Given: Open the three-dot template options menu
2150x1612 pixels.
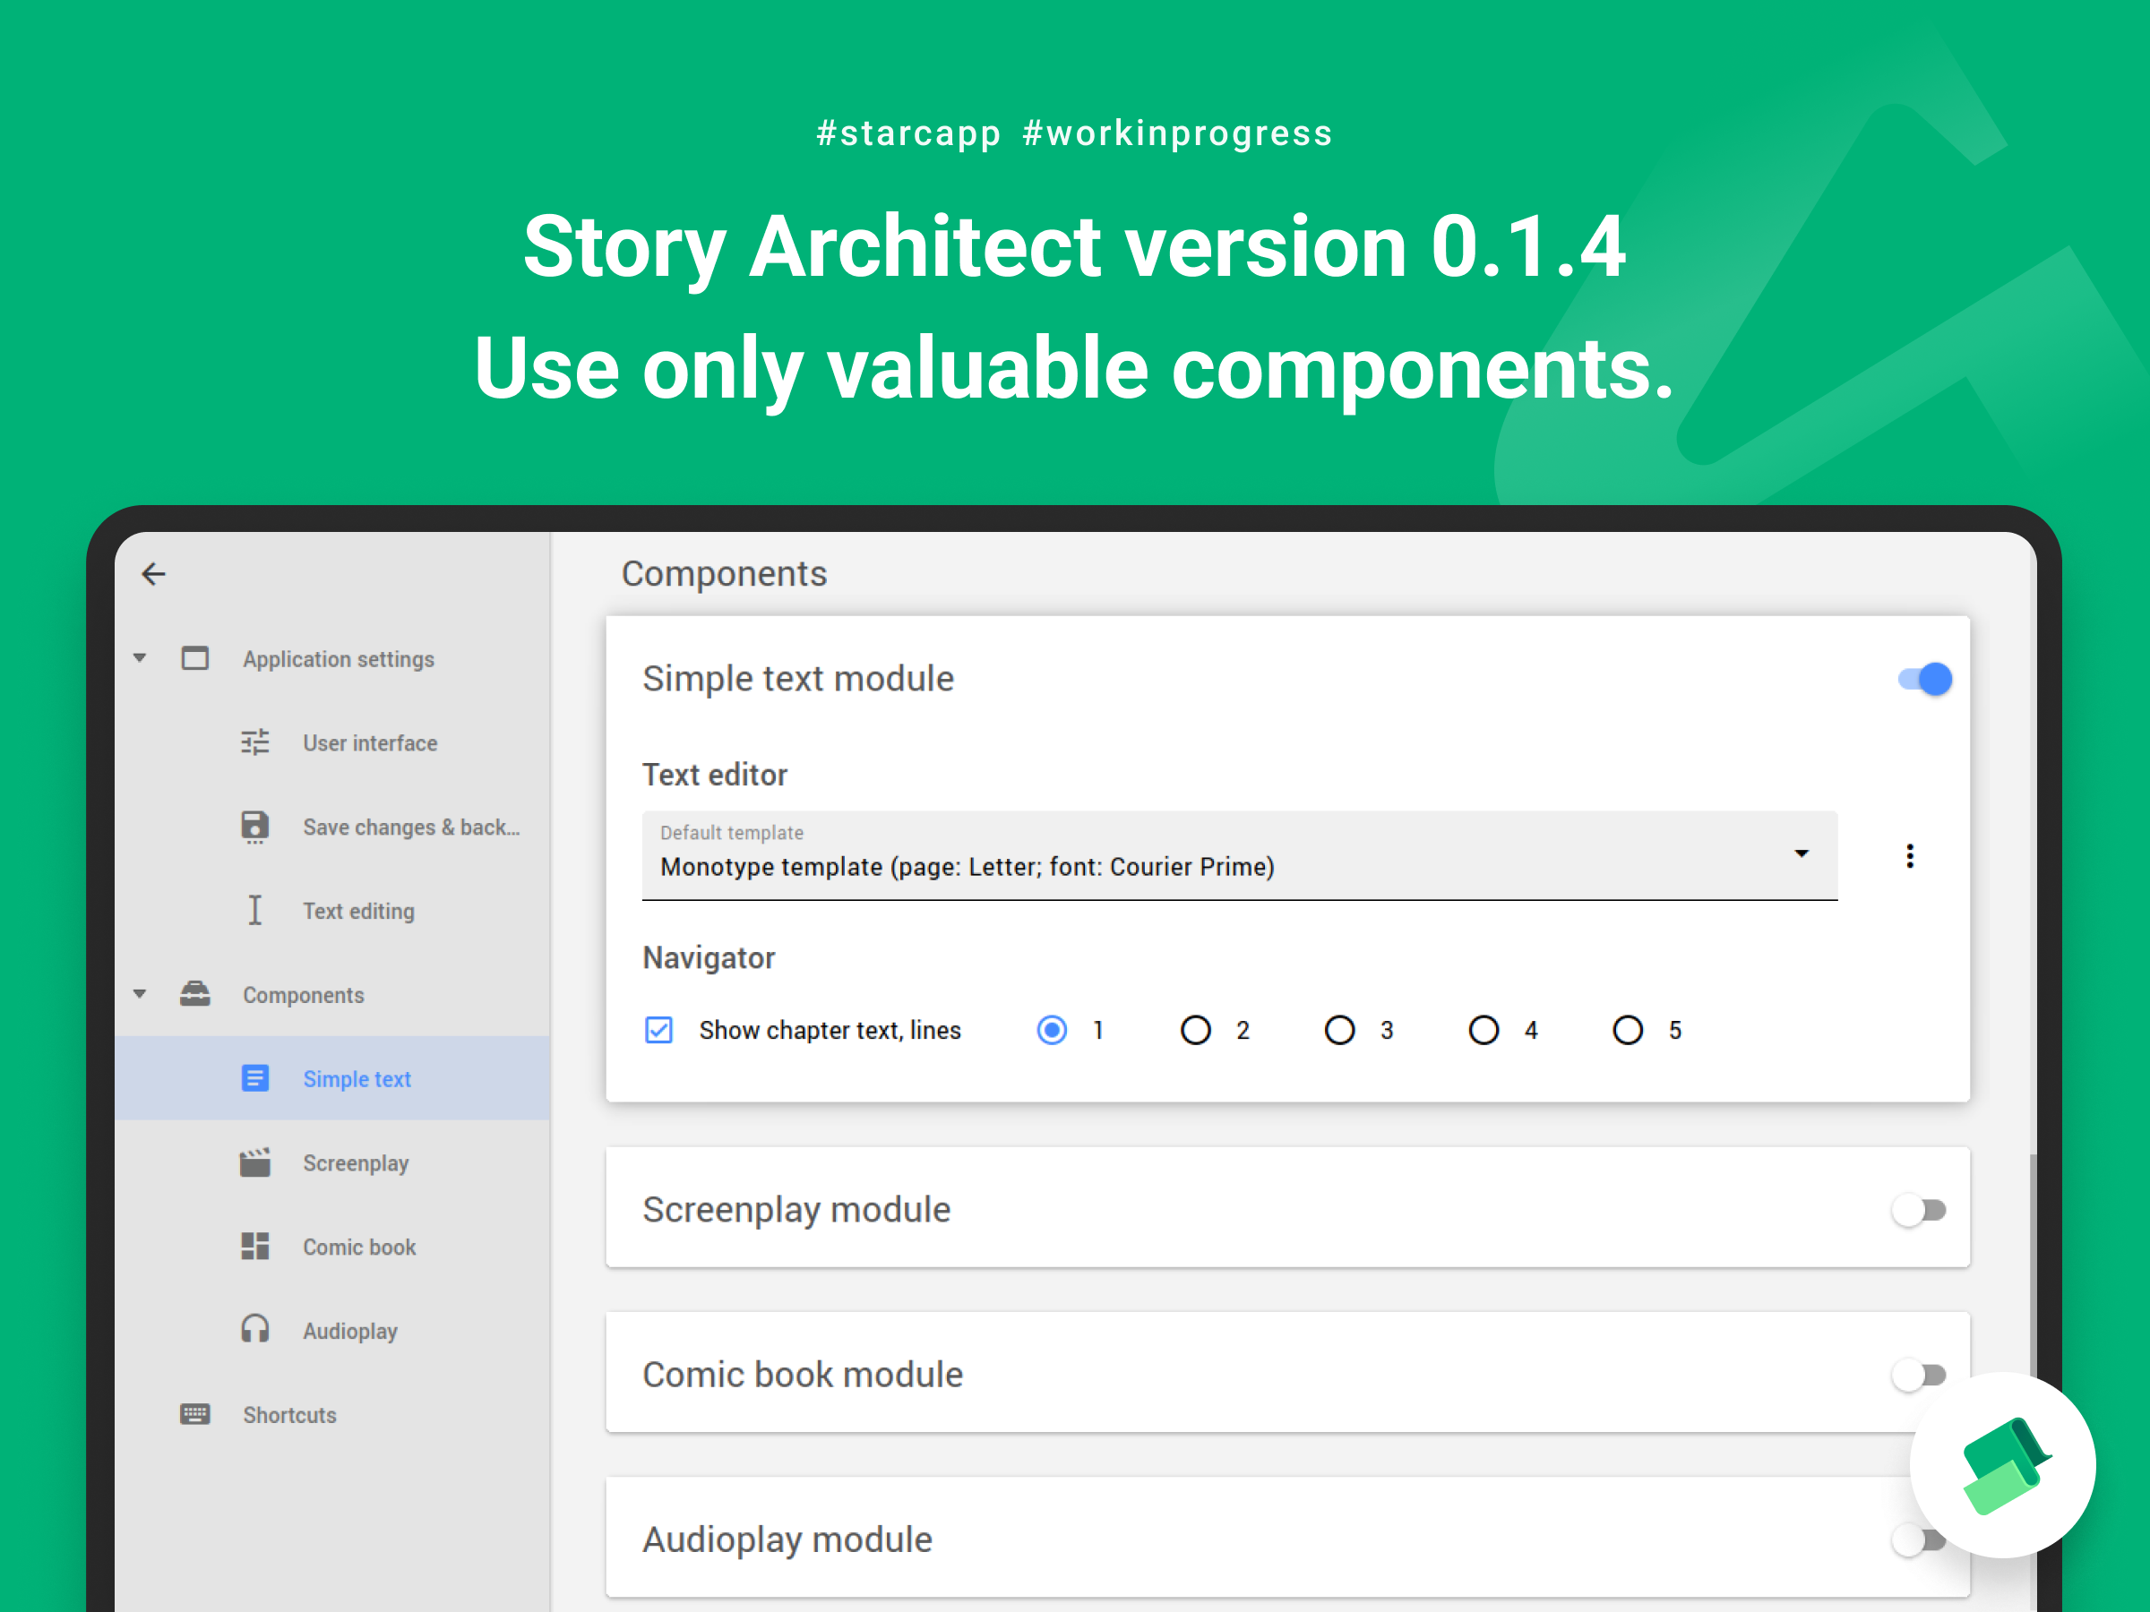Looking at the screenshot, I should click(1909, 856).
